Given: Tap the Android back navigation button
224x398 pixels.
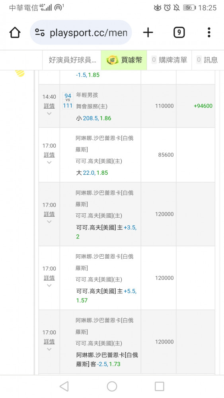Looking at the screenshot, I should (x=64, y=386).
